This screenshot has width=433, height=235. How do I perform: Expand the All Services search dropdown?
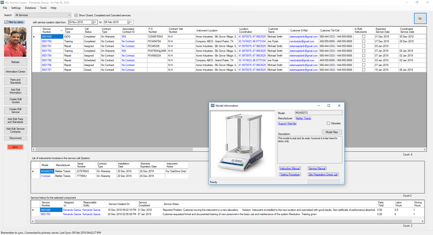point(69,15)
